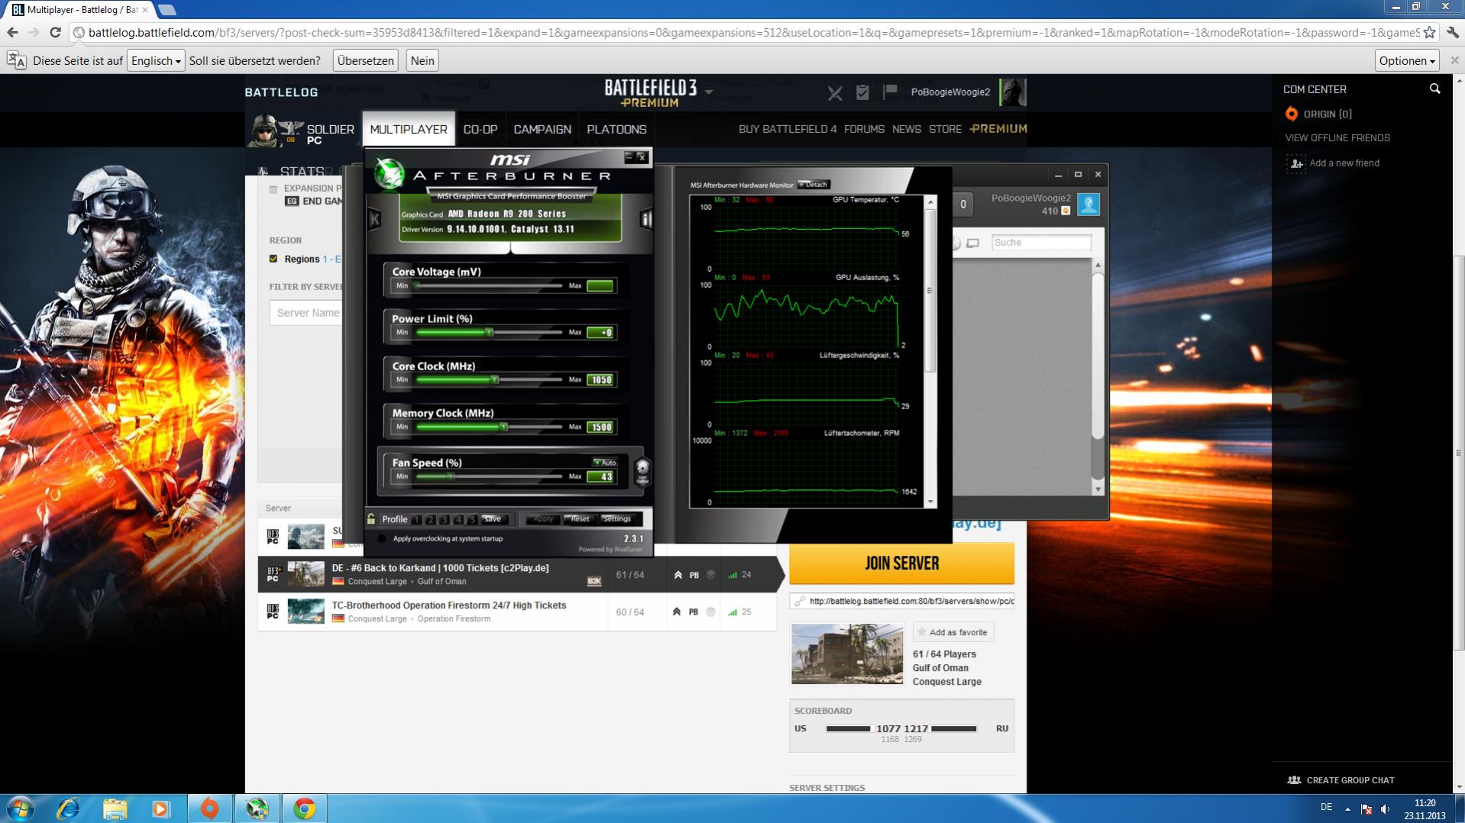Click the Battlelog notifications flag icon
The width and height of the screenshot is (1465, 823).
tap(890, 92)
